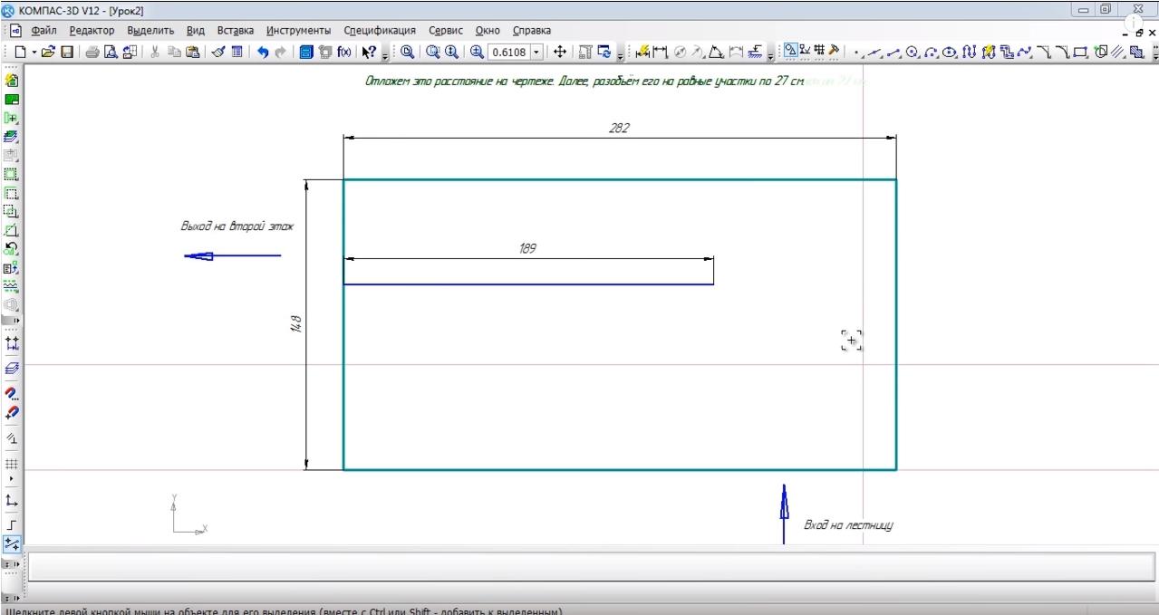The height and width of the screenshot is (615, 1159).
Task: Click the Undo arrow icon
Action: pyautogui.click(x=263, y=53)
